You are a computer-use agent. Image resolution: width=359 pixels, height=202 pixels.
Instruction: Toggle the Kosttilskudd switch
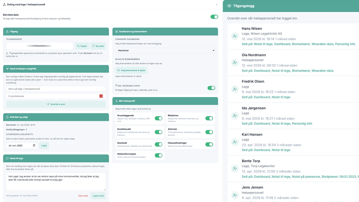click(158, 132)
